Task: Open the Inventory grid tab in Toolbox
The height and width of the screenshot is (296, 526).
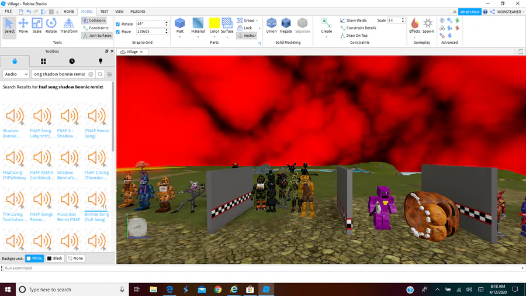Action: (x=43, y=61)
